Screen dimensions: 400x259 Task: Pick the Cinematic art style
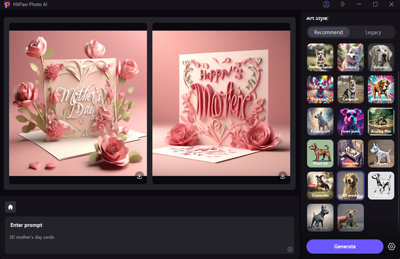pyautogui.click(x=320, y=185)
